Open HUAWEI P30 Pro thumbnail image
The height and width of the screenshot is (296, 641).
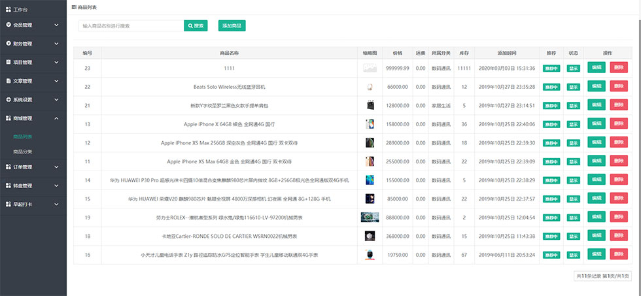click(x=370, y=180)
